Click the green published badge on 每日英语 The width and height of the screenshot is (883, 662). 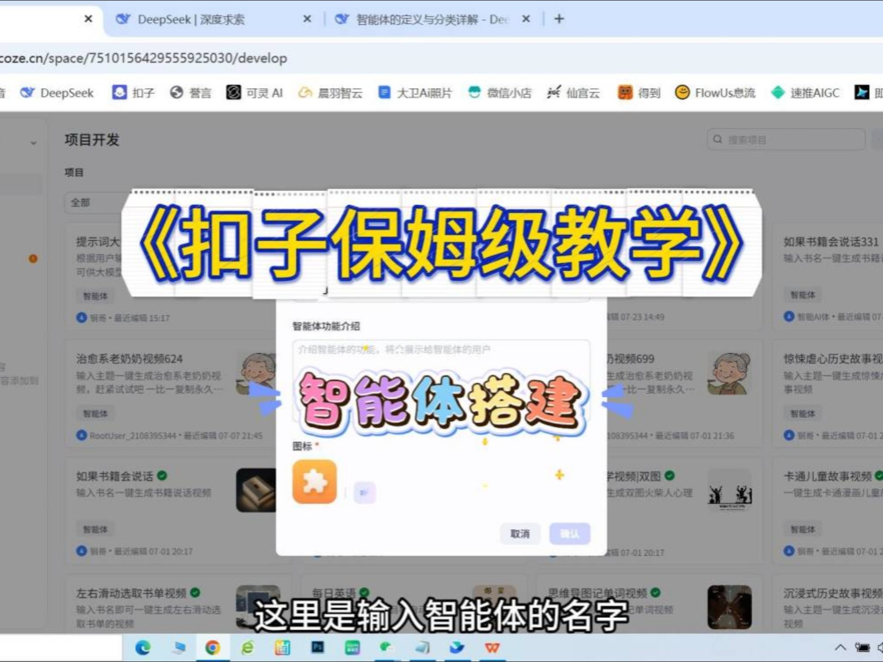click(x=365, y=593)
